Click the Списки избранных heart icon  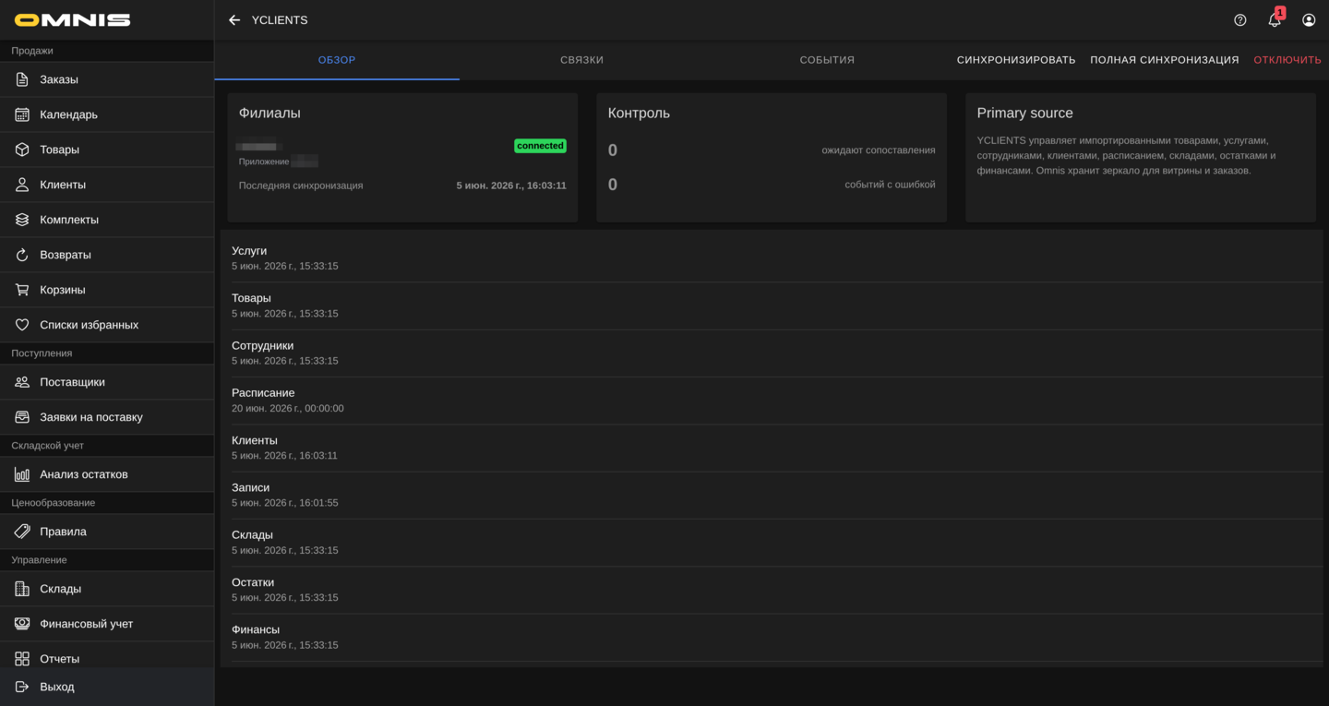(22, 325)
